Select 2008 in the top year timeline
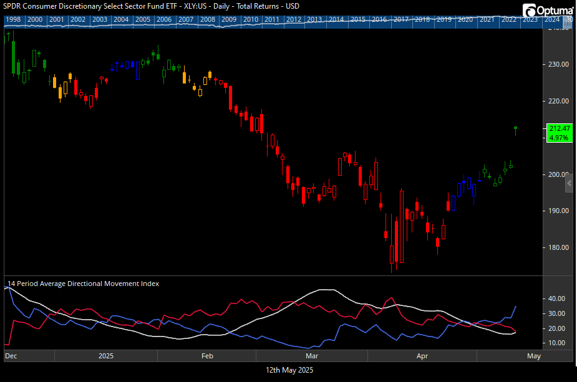 207,20
